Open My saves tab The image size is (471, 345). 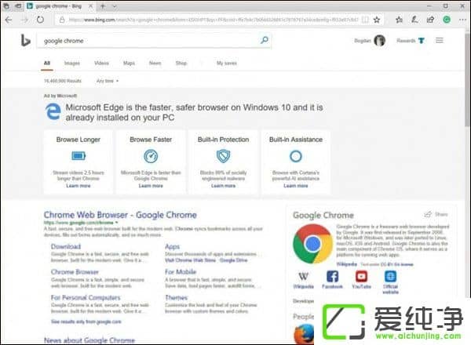(x=227, y=63)
